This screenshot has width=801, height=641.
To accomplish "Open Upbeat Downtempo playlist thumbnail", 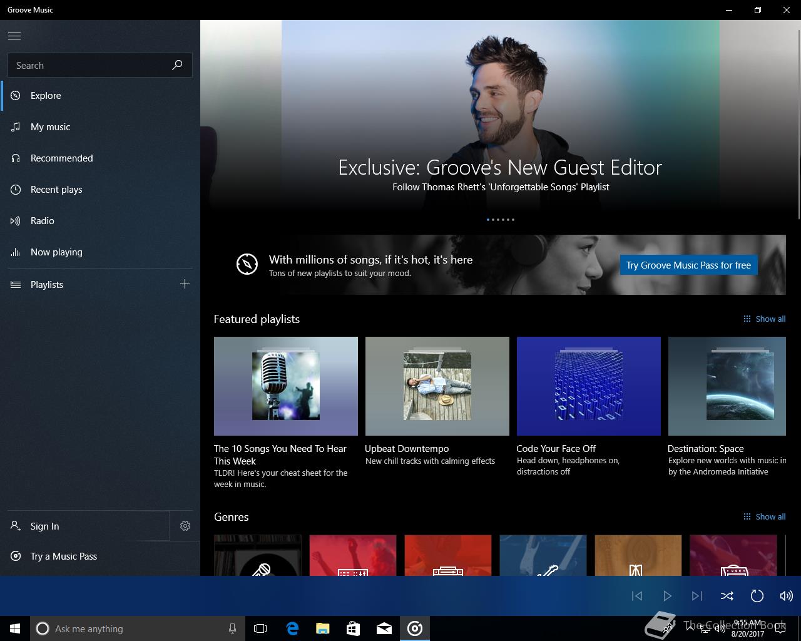I will click(437, 386).
